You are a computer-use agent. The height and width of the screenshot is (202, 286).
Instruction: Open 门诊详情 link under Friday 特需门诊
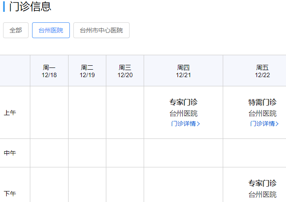click(262, 124)
